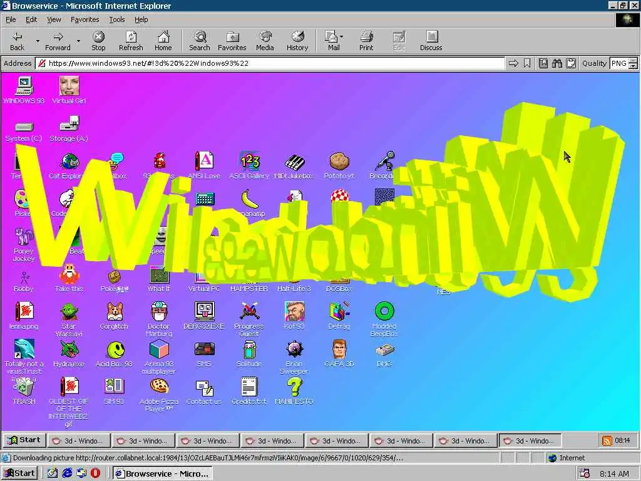Open the Forward history dropdown arrow

(x=78, y=41)
